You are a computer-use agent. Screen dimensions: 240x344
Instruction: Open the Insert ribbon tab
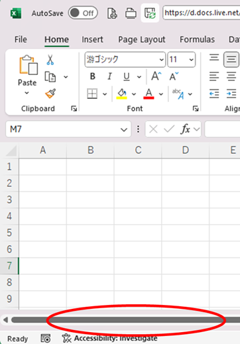[92, 39]
